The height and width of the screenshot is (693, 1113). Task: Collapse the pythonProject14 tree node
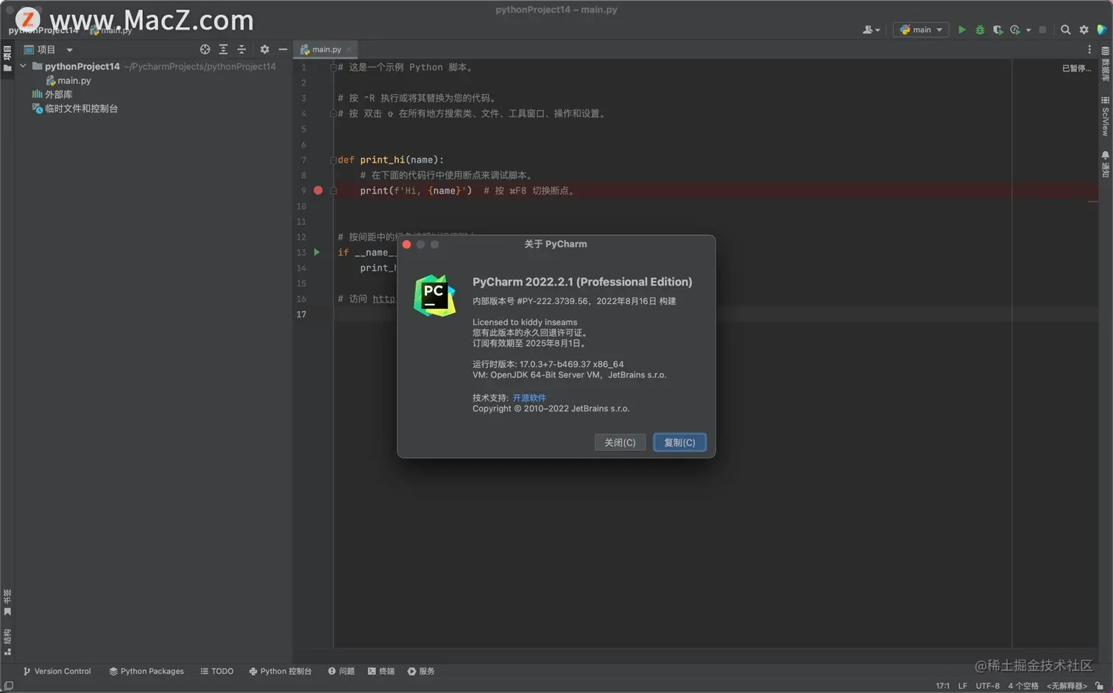click(x=23, y=66)
